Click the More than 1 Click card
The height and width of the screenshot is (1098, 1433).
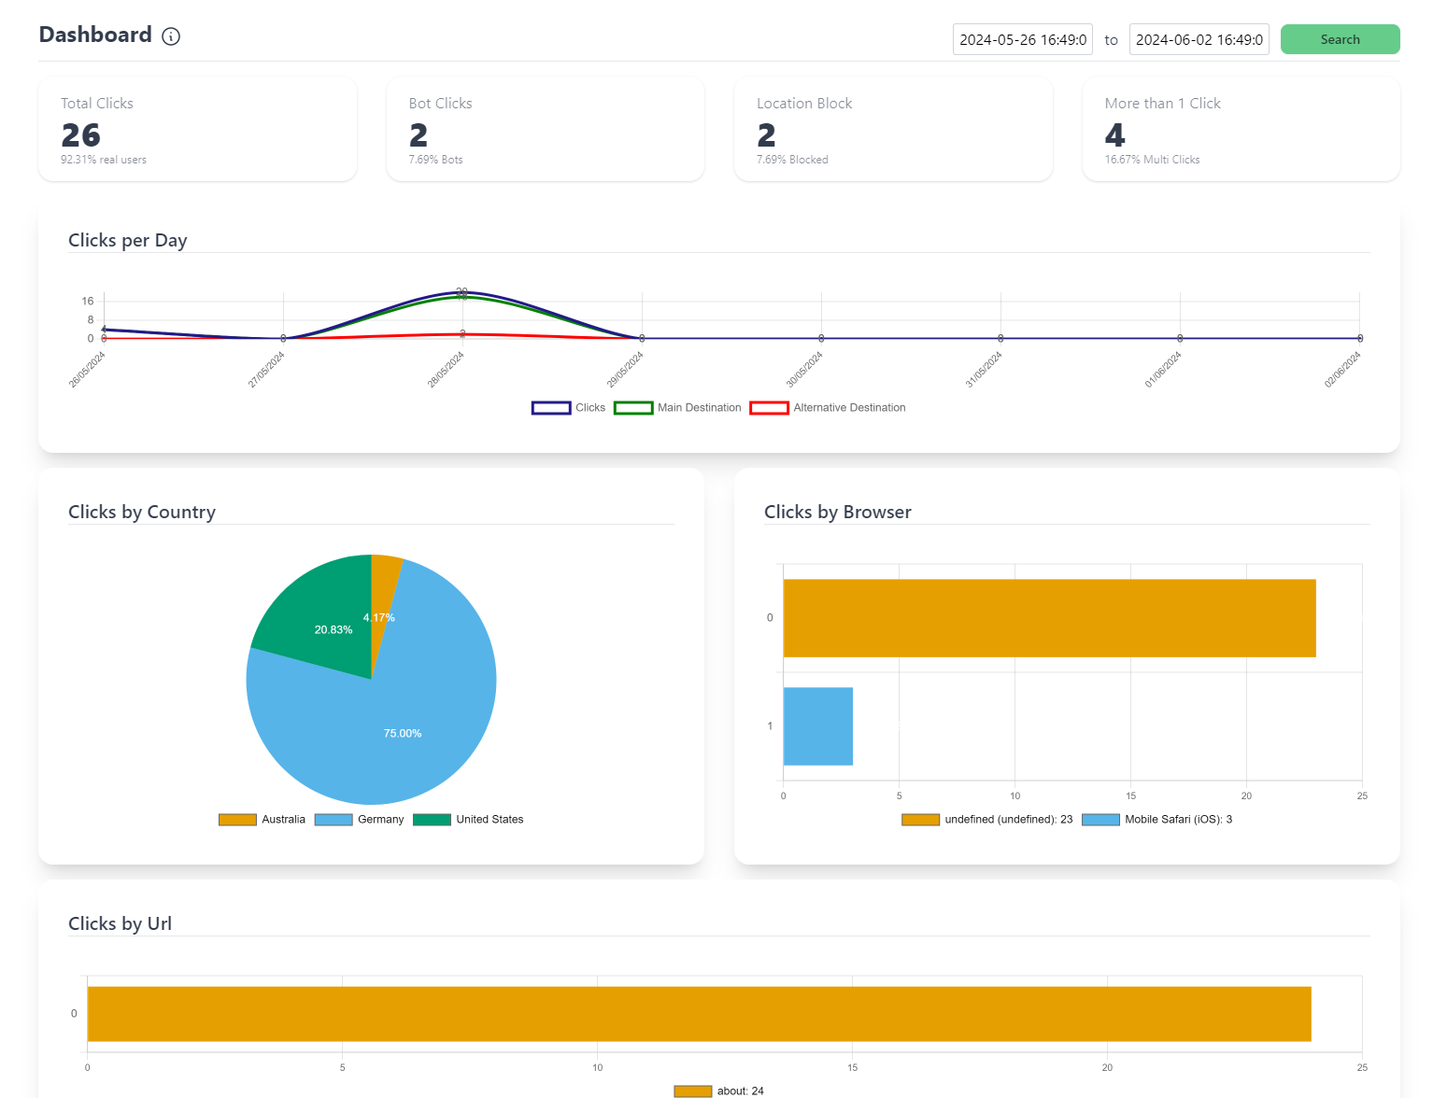[1241, 129]
